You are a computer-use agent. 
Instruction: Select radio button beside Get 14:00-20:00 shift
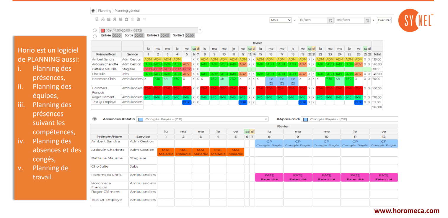click(x=95, y=30)
